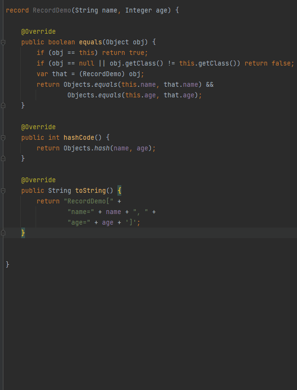Click the record keyword

(17, 11)
